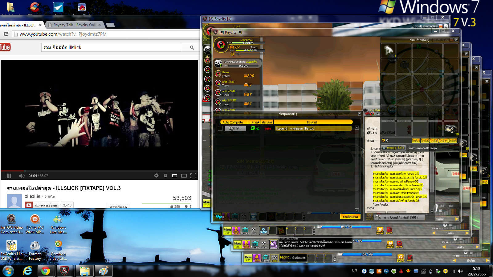Select the wing item in storage

[x=389, y=51]
